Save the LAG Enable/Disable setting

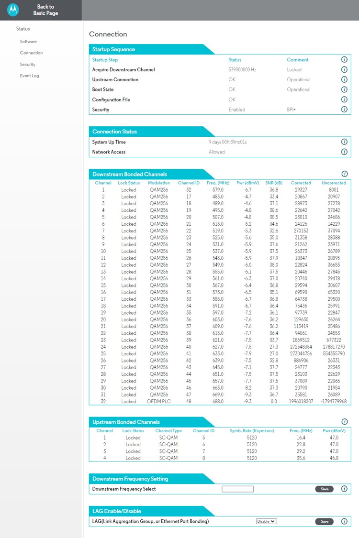pyautogui.click(x=325, y=521)
